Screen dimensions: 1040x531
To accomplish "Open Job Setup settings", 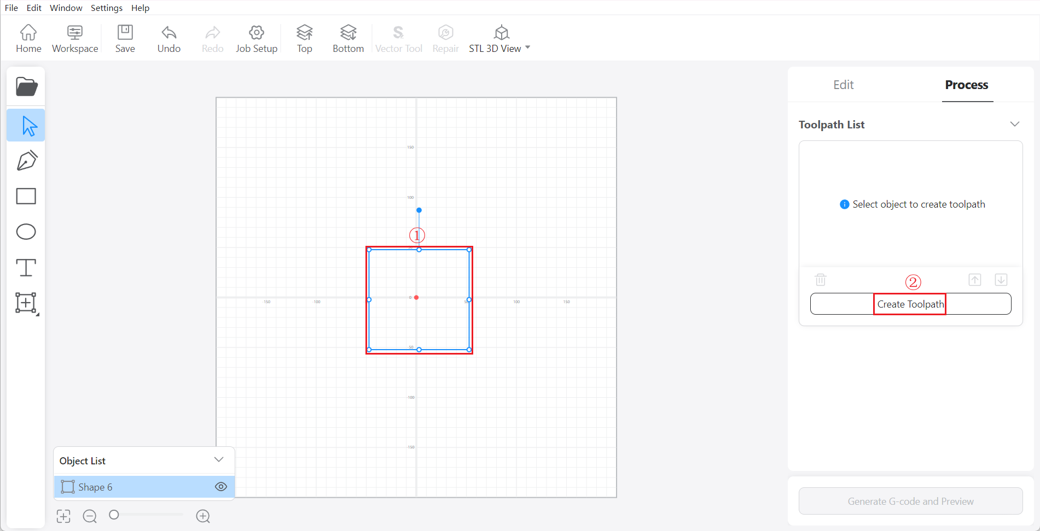I will [x=257, y=39].
